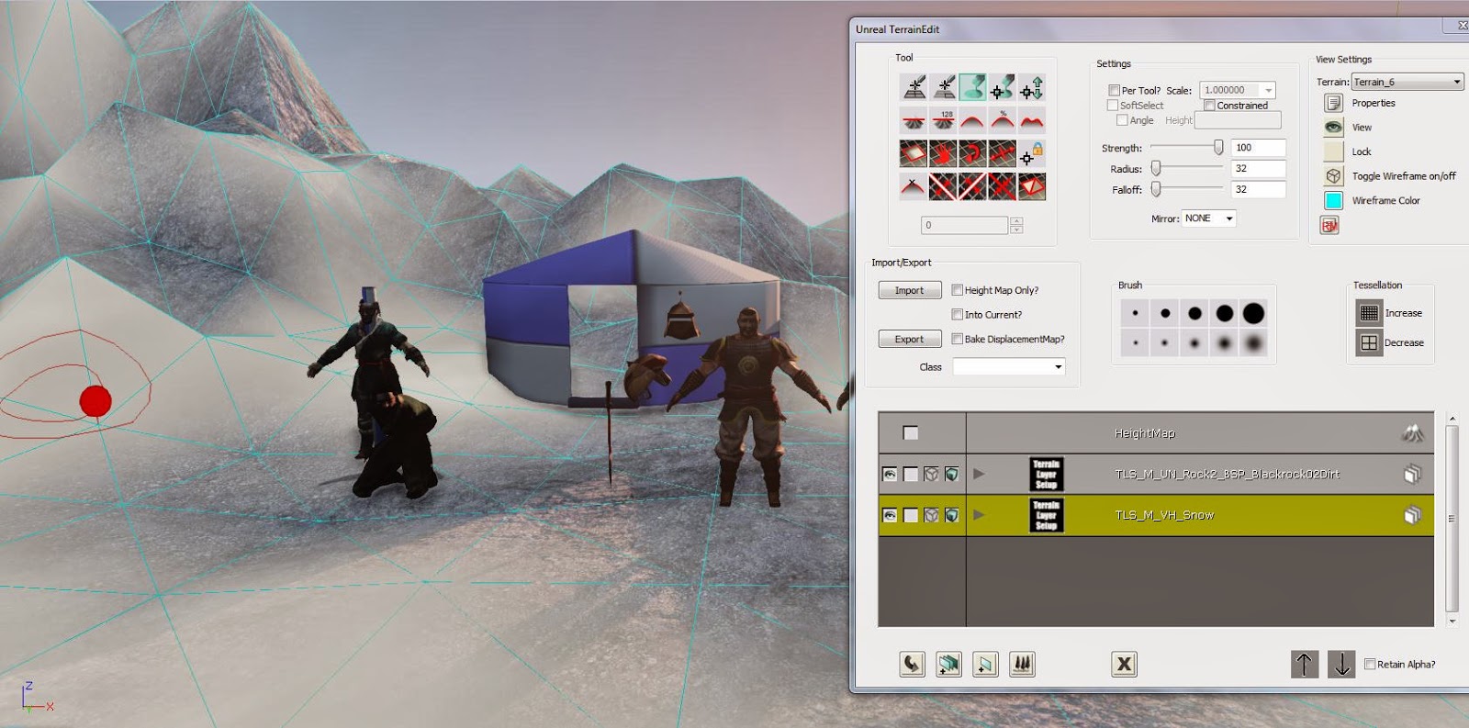Viewport: 1469px width, 728px height.
Task: Toggle wireframe on/off cube icon
Action: (1333, 175)
